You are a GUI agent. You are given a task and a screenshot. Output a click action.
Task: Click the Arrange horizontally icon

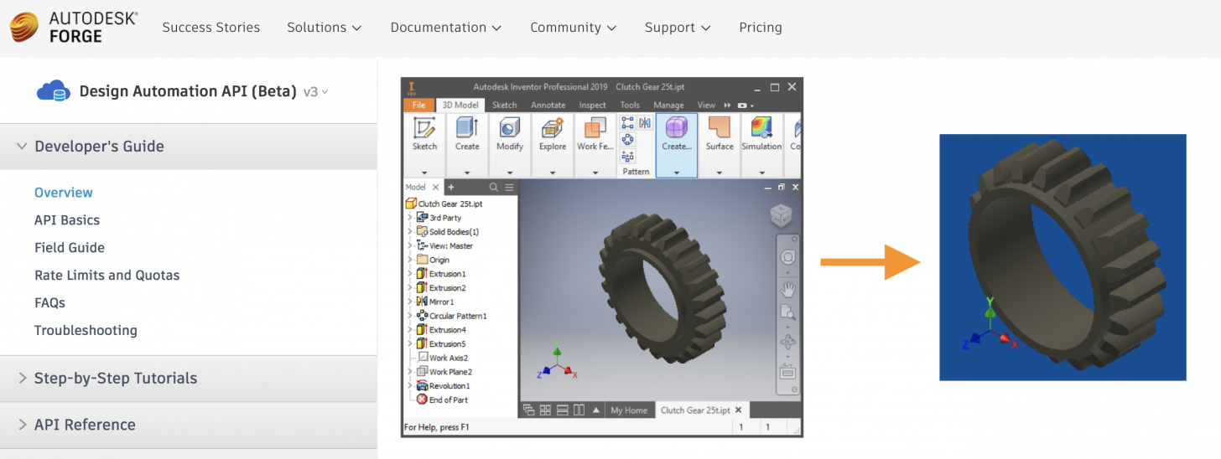point(563,410)
